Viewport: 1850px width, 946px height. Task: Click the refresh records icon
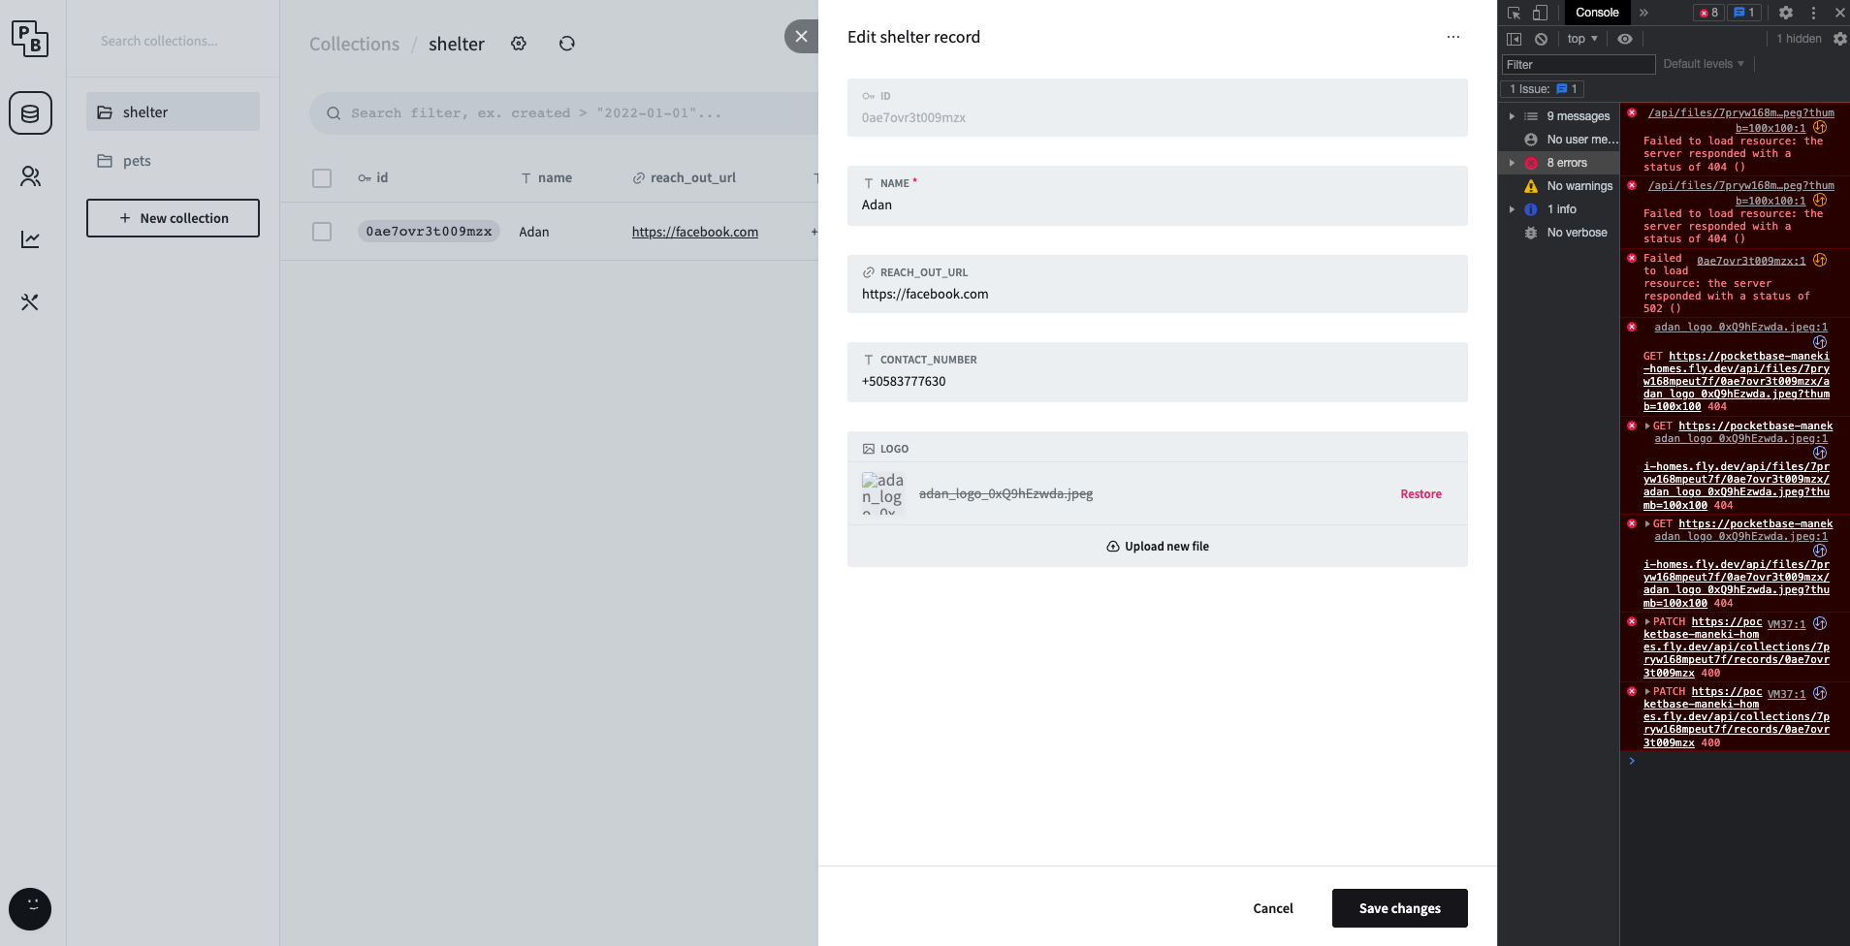567,44
